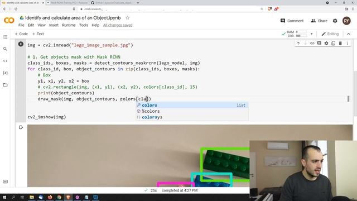Click the print(object_contours) code line

pos(66,93)
